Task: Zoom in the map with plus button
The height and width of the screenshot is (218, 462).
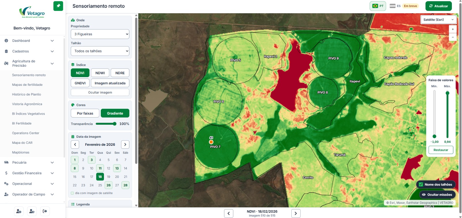Action: [x=453, y=29]
